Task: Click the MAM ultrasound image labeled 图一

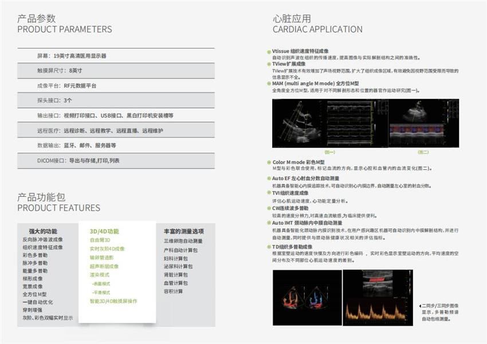Action: tap(330, 123)
